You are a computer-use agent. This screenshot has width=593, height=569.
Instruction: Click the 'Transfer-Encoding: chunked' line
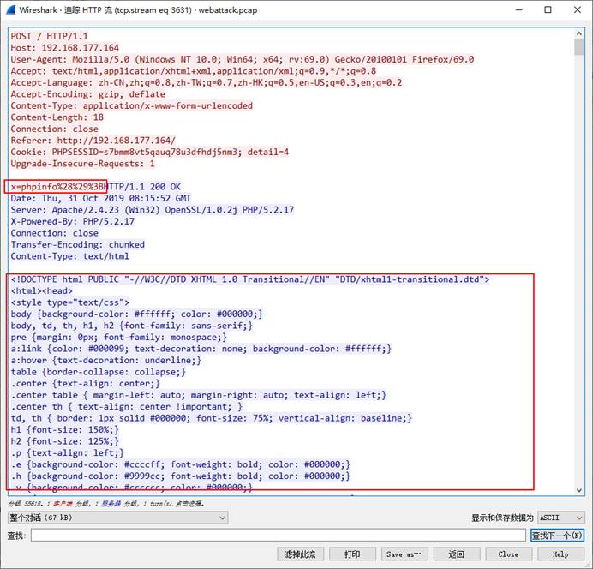click(x=77, y=244)
